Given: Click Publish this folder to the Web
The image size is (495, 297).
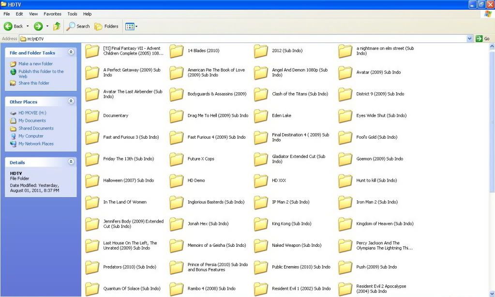Looking at the screenshot, I should (41, 74).
